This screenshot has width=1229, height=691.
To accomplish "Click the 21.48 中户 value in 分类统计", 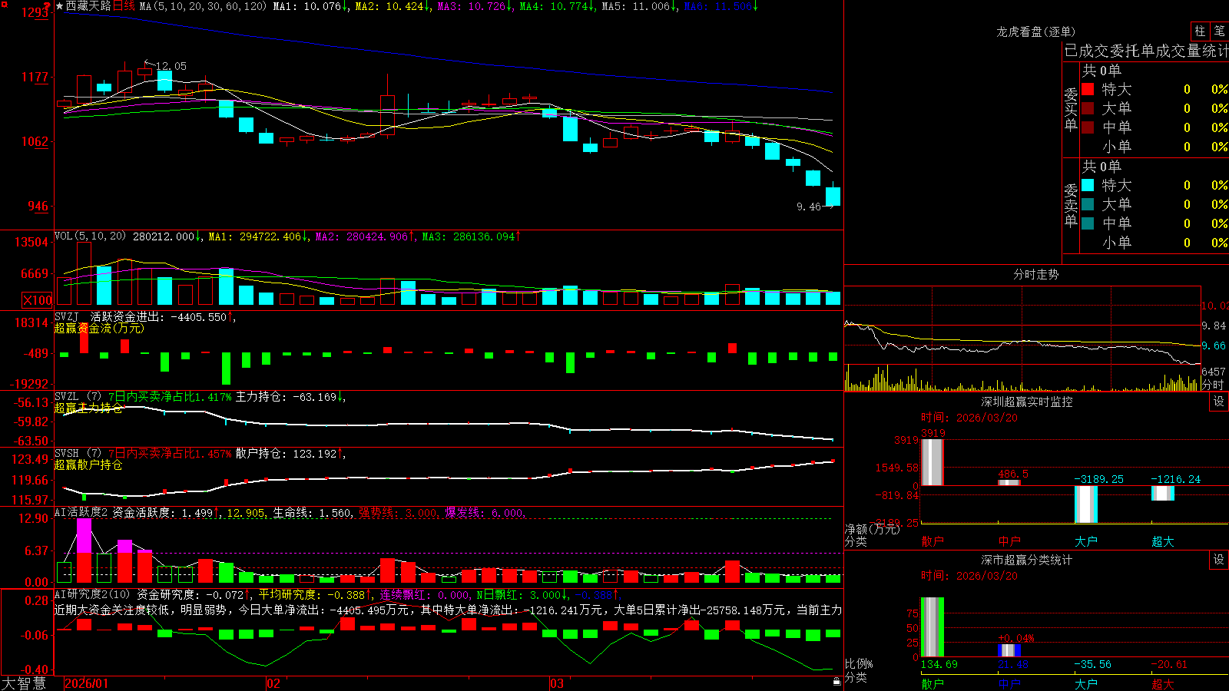I will pos(1013,664).
